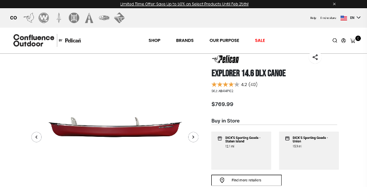Show next product image
The width and height of the screenshot is (367, 187).
pos(193,137)
